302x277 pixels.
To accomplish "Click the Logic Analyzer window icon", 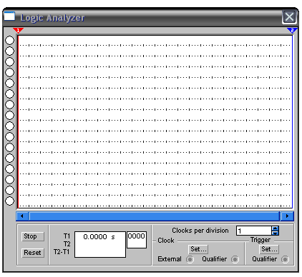I will tap(9, 16).
